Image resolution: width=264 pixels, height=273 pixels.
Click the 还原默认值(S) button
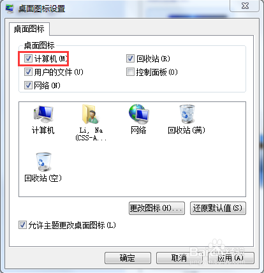click(218, 209)
